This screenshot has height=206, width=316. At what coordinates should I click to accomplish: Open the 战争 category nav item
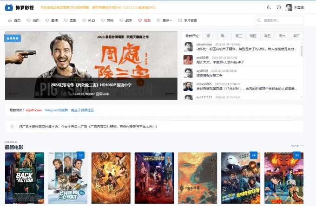tap(126, 20)
